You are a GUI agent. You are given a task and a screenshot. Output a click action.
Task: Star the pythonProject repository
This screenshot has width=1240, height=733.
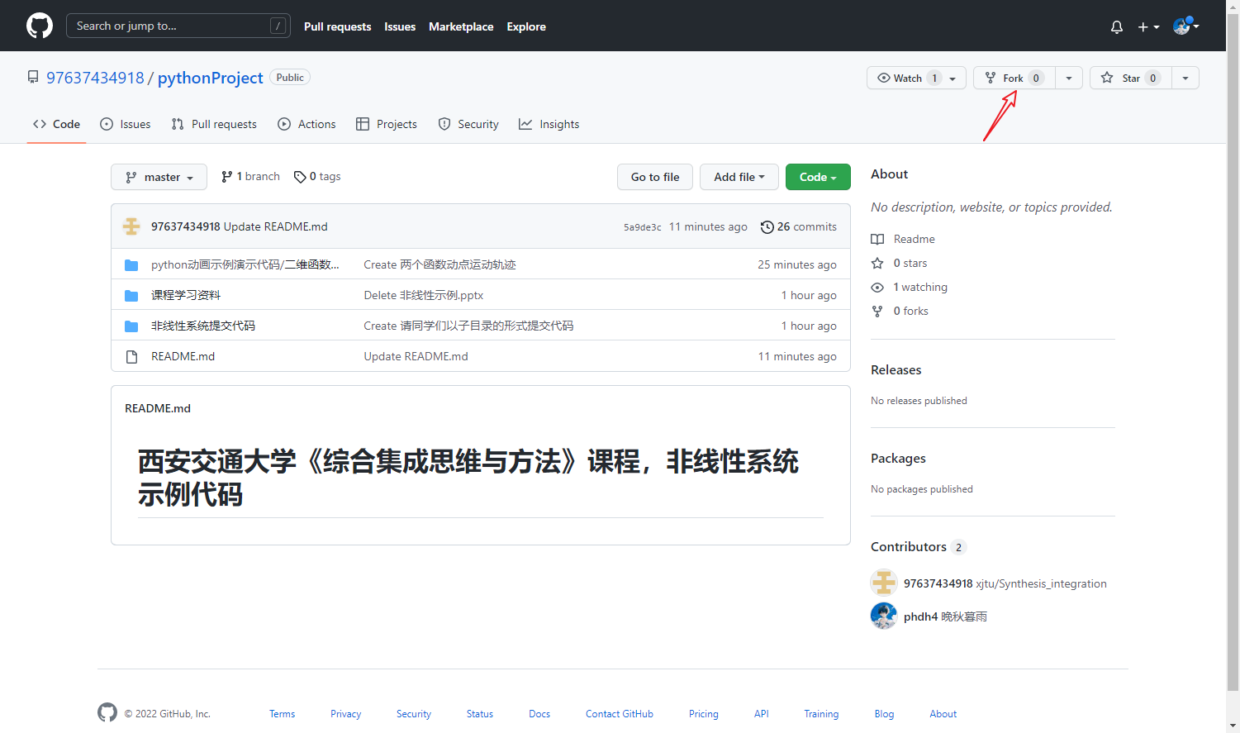pyautogui.click(x=1131, y=78)
